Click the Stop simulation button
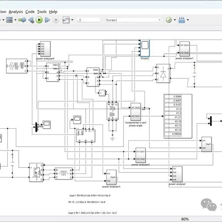The image size is (222, 222). (56, 20)
